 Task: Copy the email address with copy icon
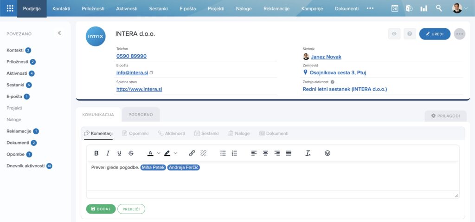point(152,73)
